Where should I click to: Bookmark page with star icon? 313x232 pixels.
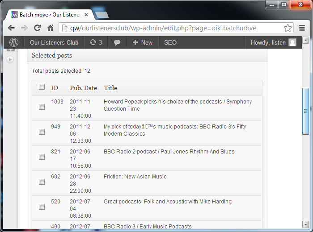click(x=288, y=28)
